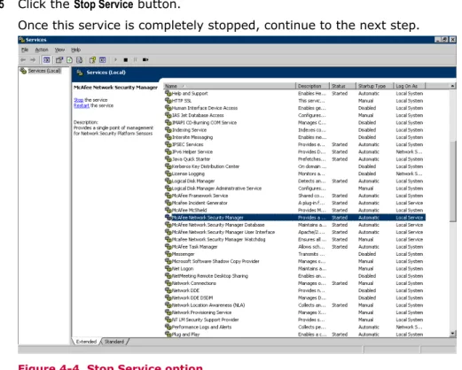
Task: Click the Forward arrow in the toolbar
Action: click(x=33, y=60)
